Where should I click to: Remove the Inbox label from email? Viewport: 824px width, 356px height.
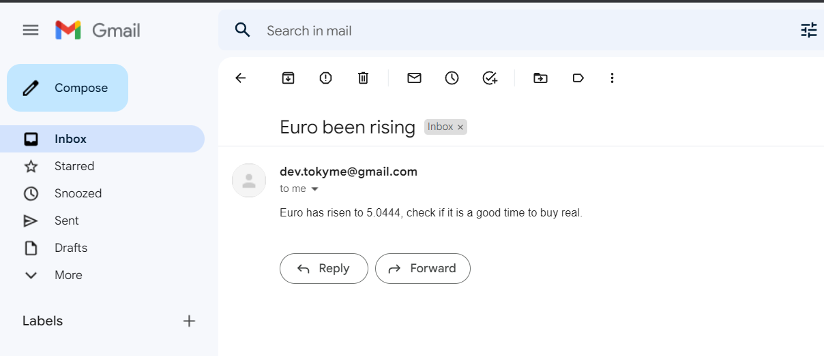pyautogui.click(x=460, y=127)
